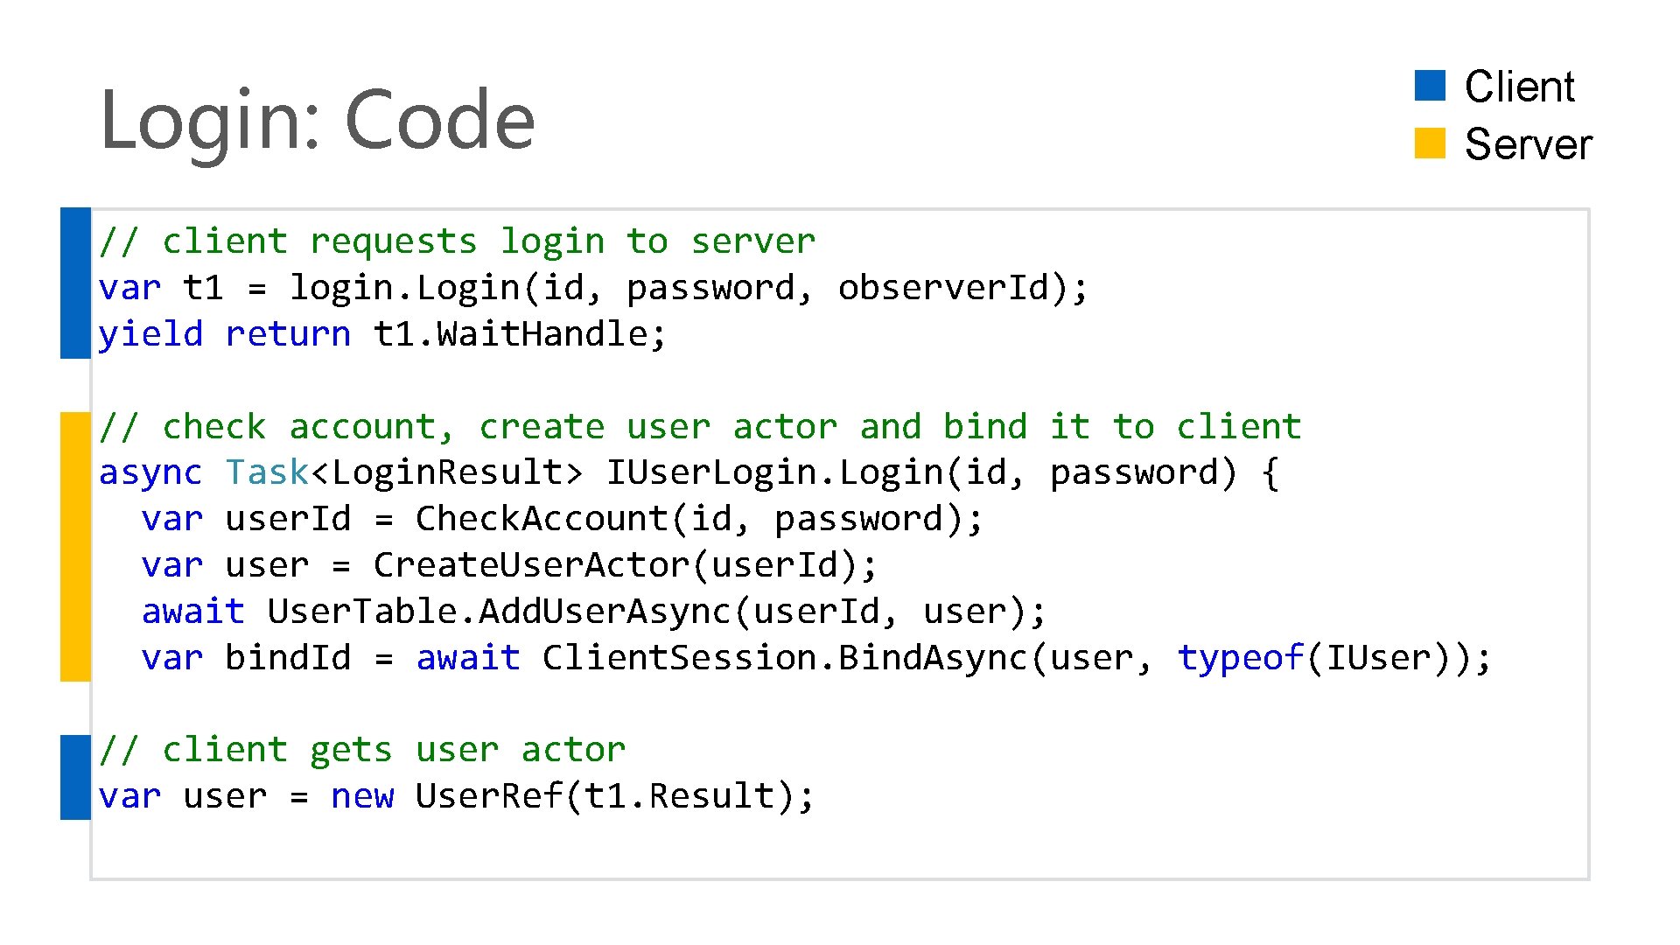
Task: Click the 'yield return' keywords
Action: click(x=224, y=334)
